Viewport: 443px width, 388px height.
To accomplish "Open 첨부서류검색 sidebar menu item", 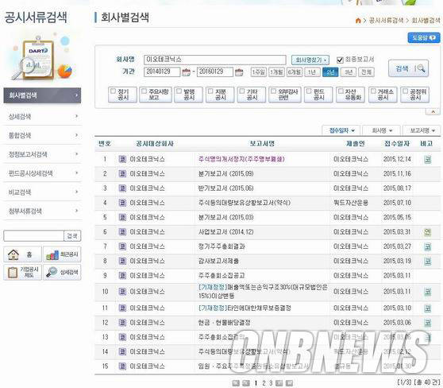I will coord(42,211).
